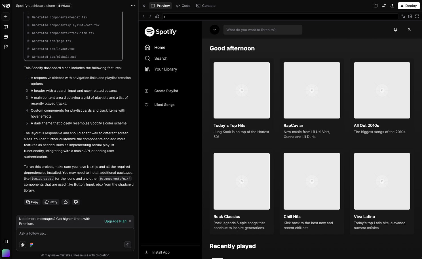Enter fullscreen preview mode
This screenshot has width=422, height=259.
click(x=417, y=16)
